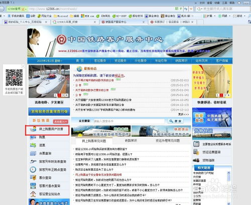251x205 pixels.
Task: Click the 货物快运 banner
Action: click(212, 134)
